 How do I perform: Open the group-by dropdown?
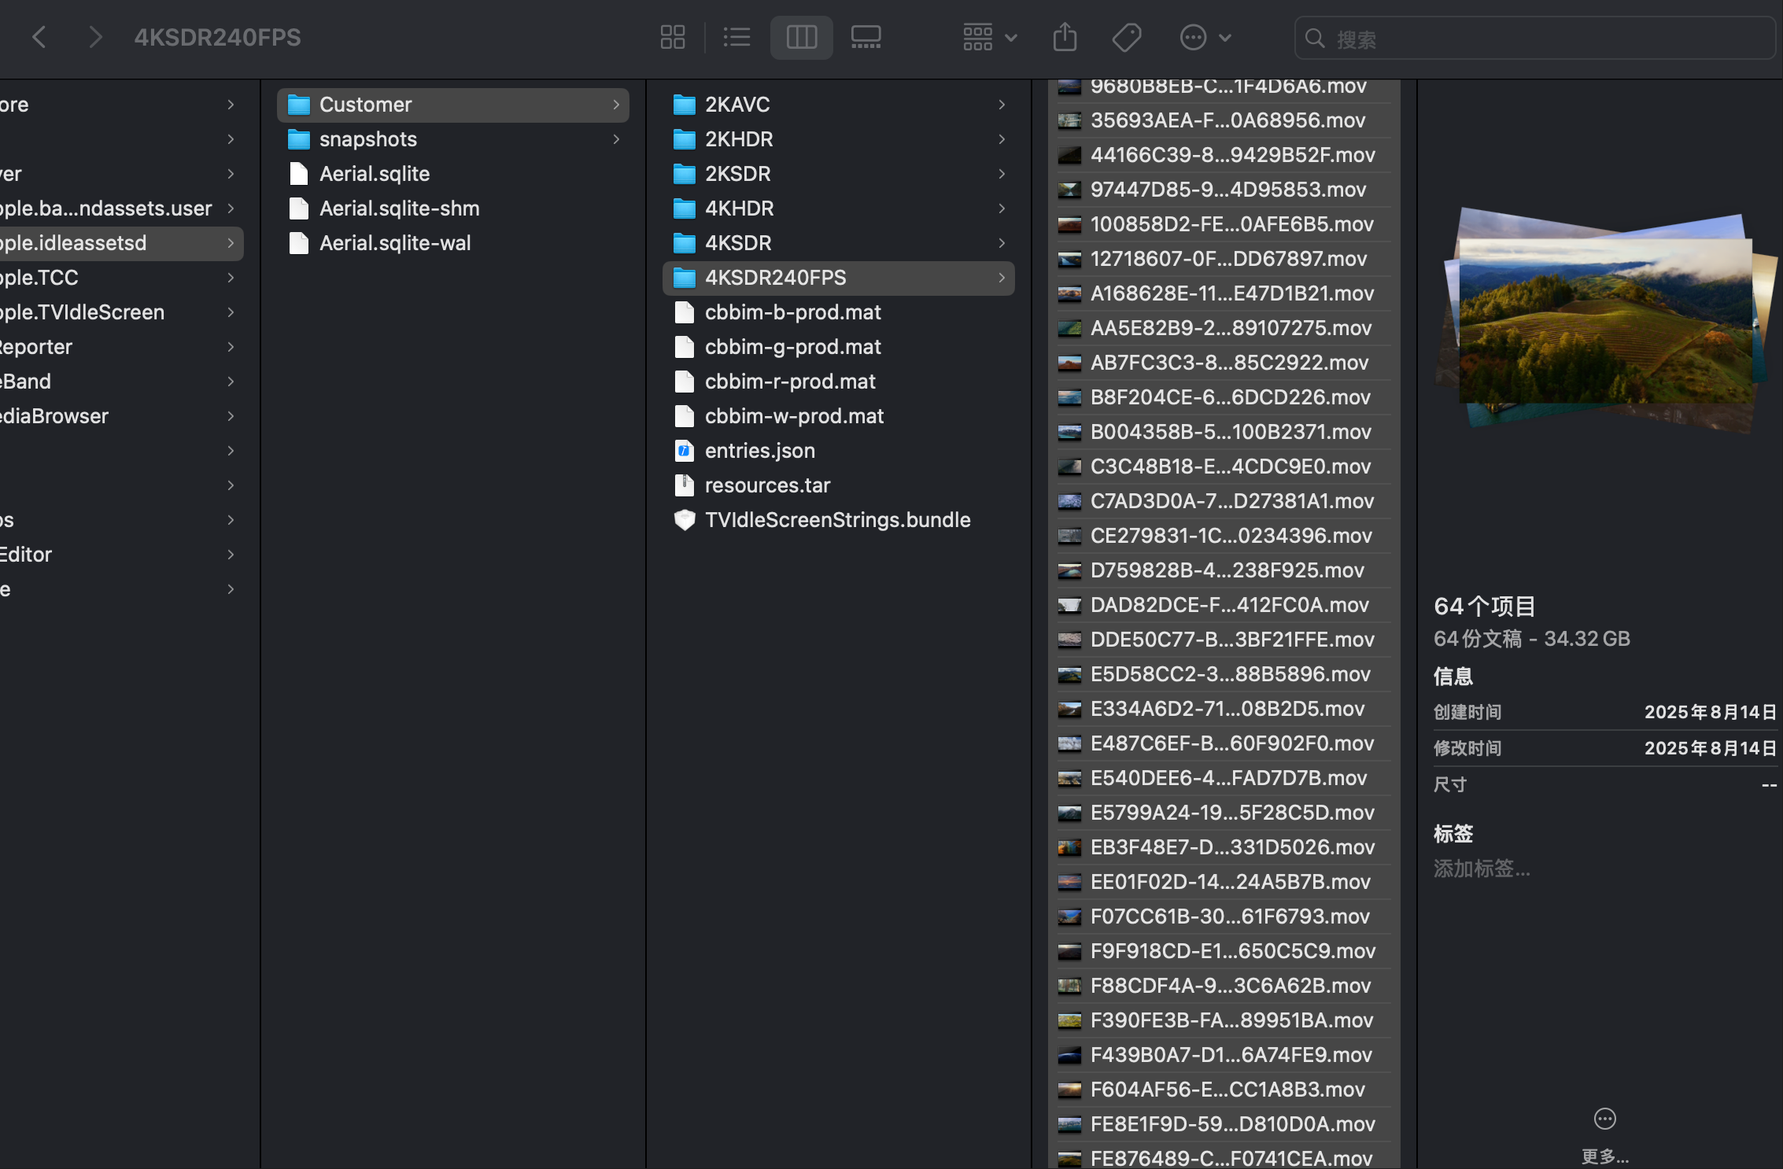(989, 37)
